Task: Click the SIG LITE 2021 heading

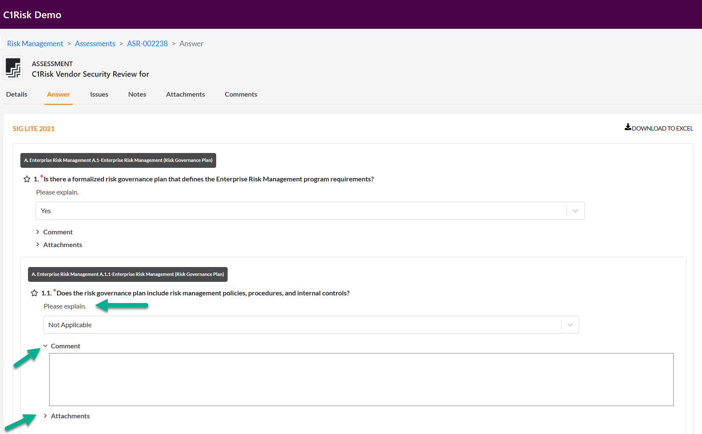Action: tap(33, 129)
